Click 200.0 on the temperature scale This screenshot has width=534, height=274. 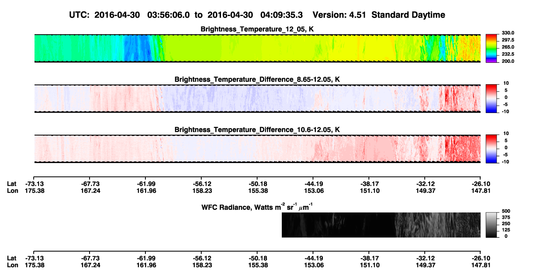pos(507,61)
